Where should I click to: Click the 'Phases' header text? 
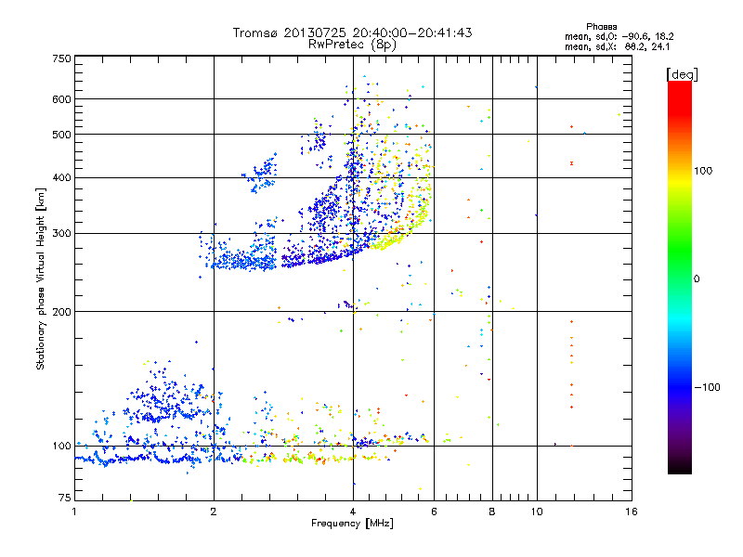tap(601, 27)
